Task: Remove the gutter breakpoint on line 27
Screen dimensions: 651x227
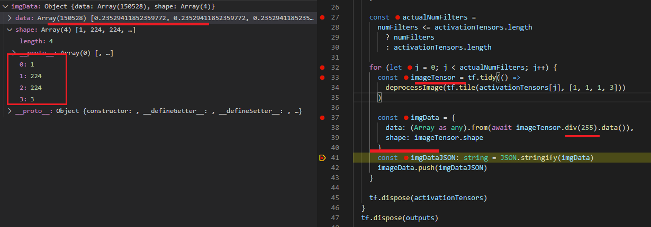Action: tap(322, 17)
